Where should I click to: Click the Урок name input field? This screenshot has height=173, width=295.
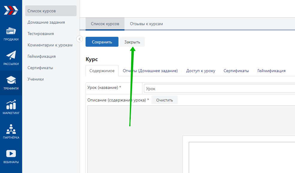pyautogui.click(x=218, y=89)
